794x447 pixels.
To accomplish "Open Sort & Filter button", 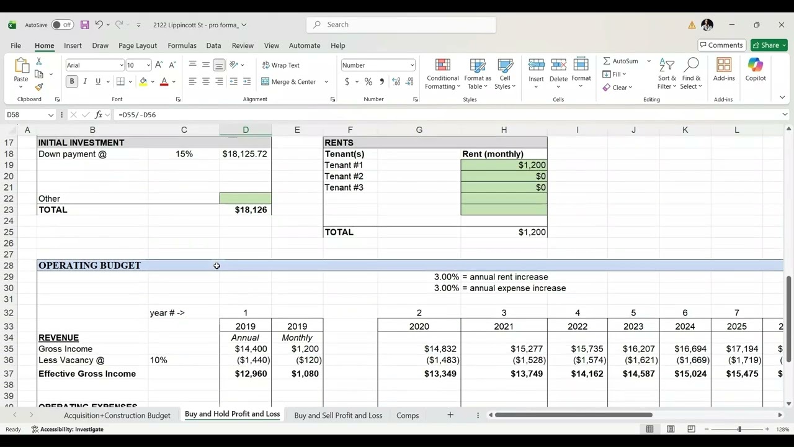I will coord(667,74).
